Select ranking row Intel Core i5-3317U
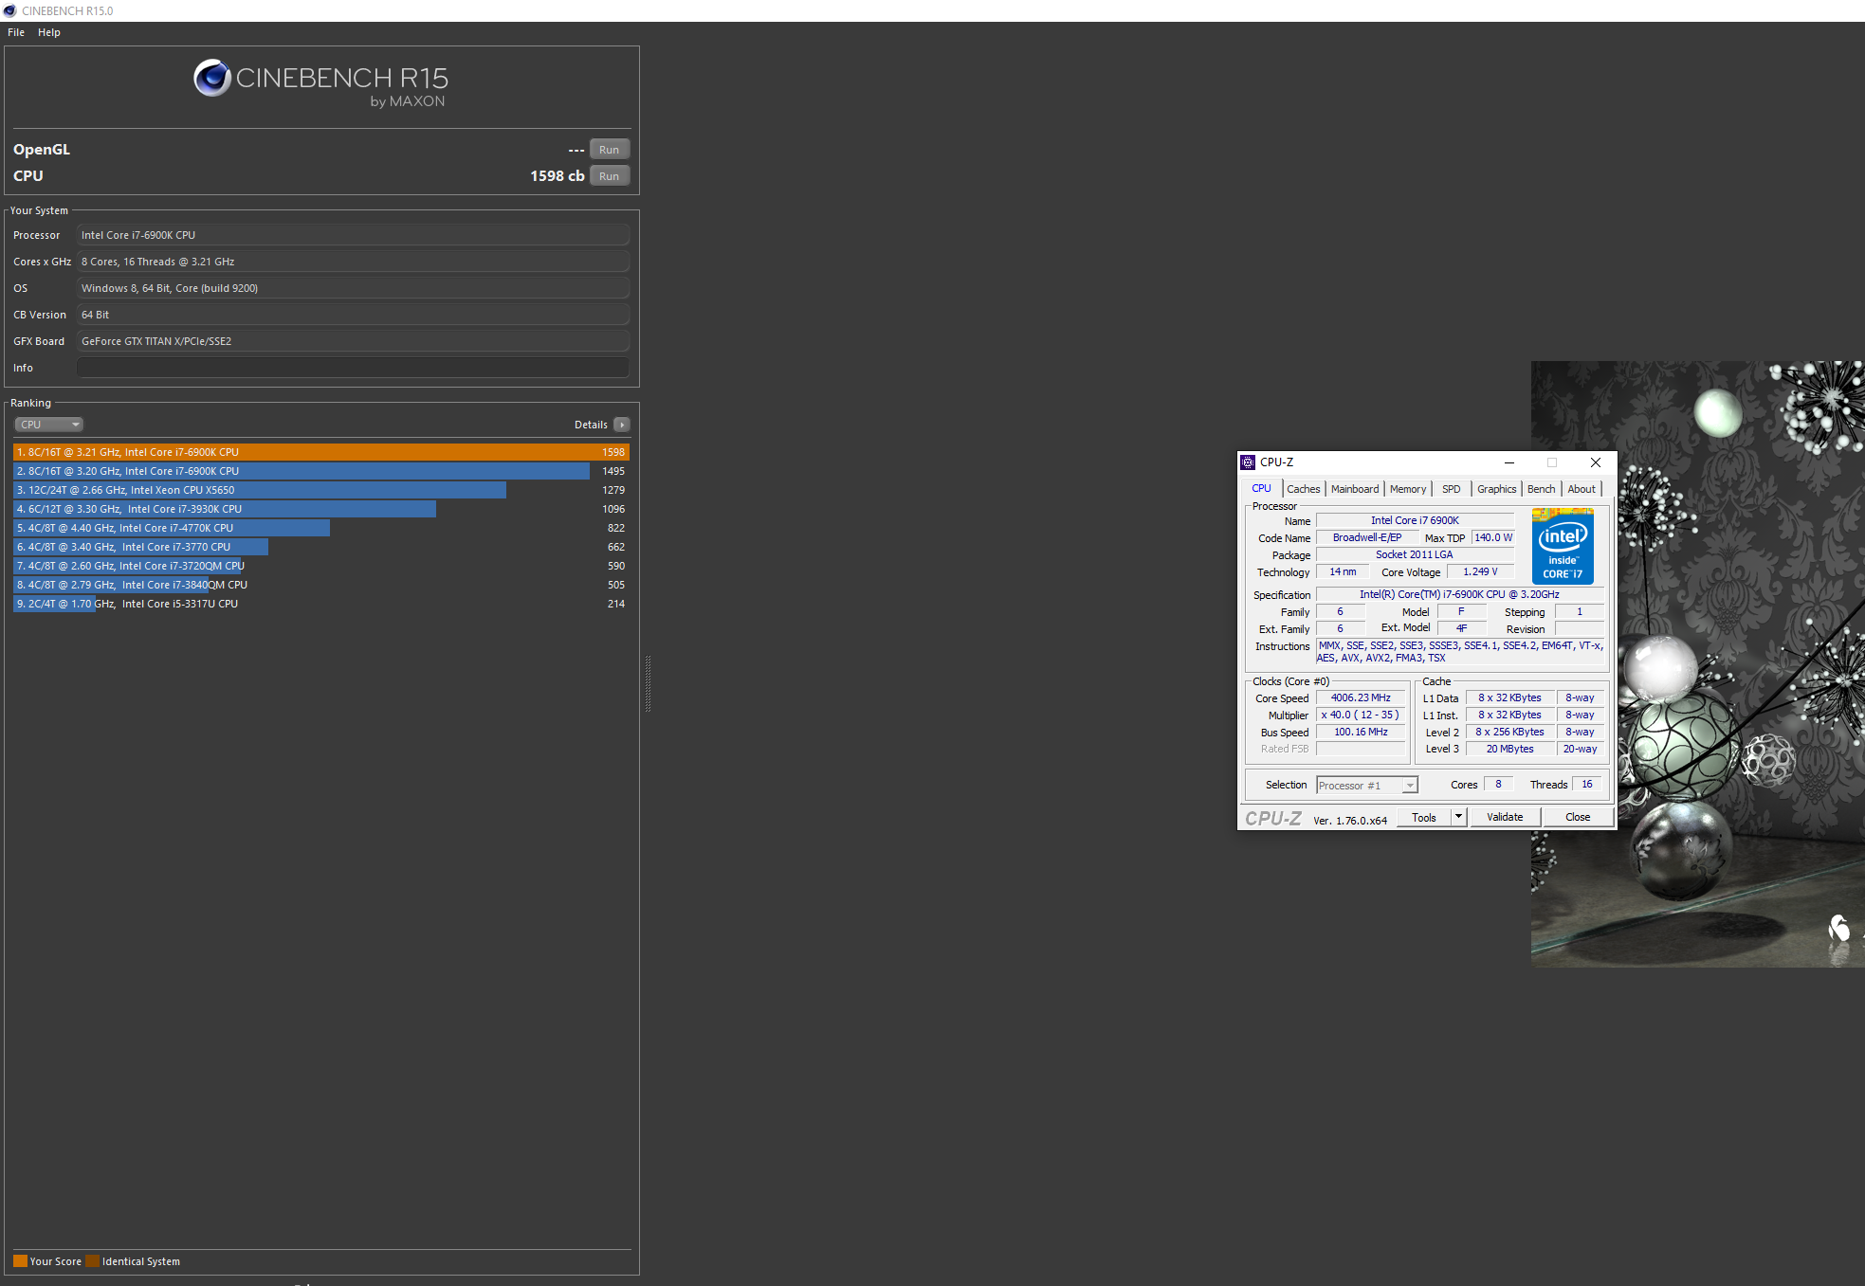This screenshot has height=1286, width=1865. (x=321, y=604)
